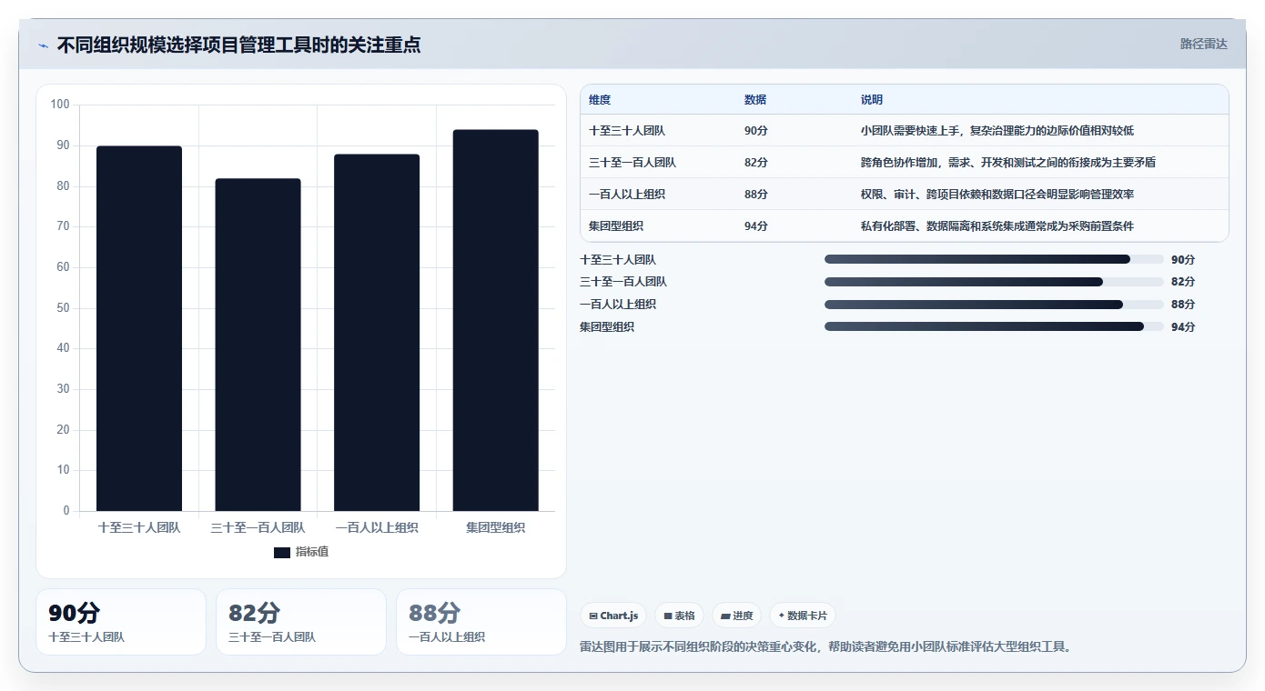Click the 集团型组织 chart bar

pyautogui.click(x=495, y=320)
